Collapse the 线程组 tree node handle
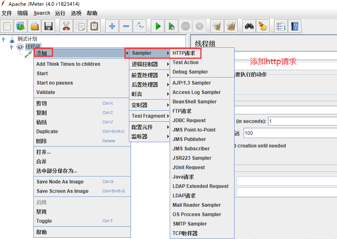 point(11,47)
